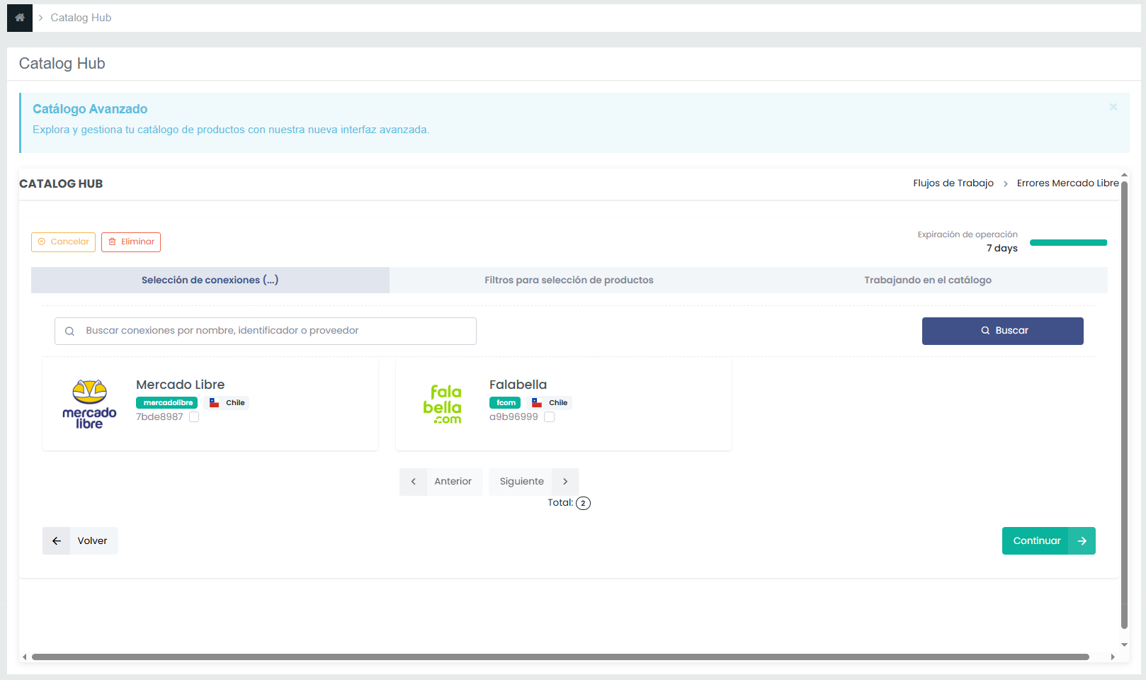The image size is (1146, 680).
Task: Select the Mercado Libre connection checkbox
Action: click(194, 417)
